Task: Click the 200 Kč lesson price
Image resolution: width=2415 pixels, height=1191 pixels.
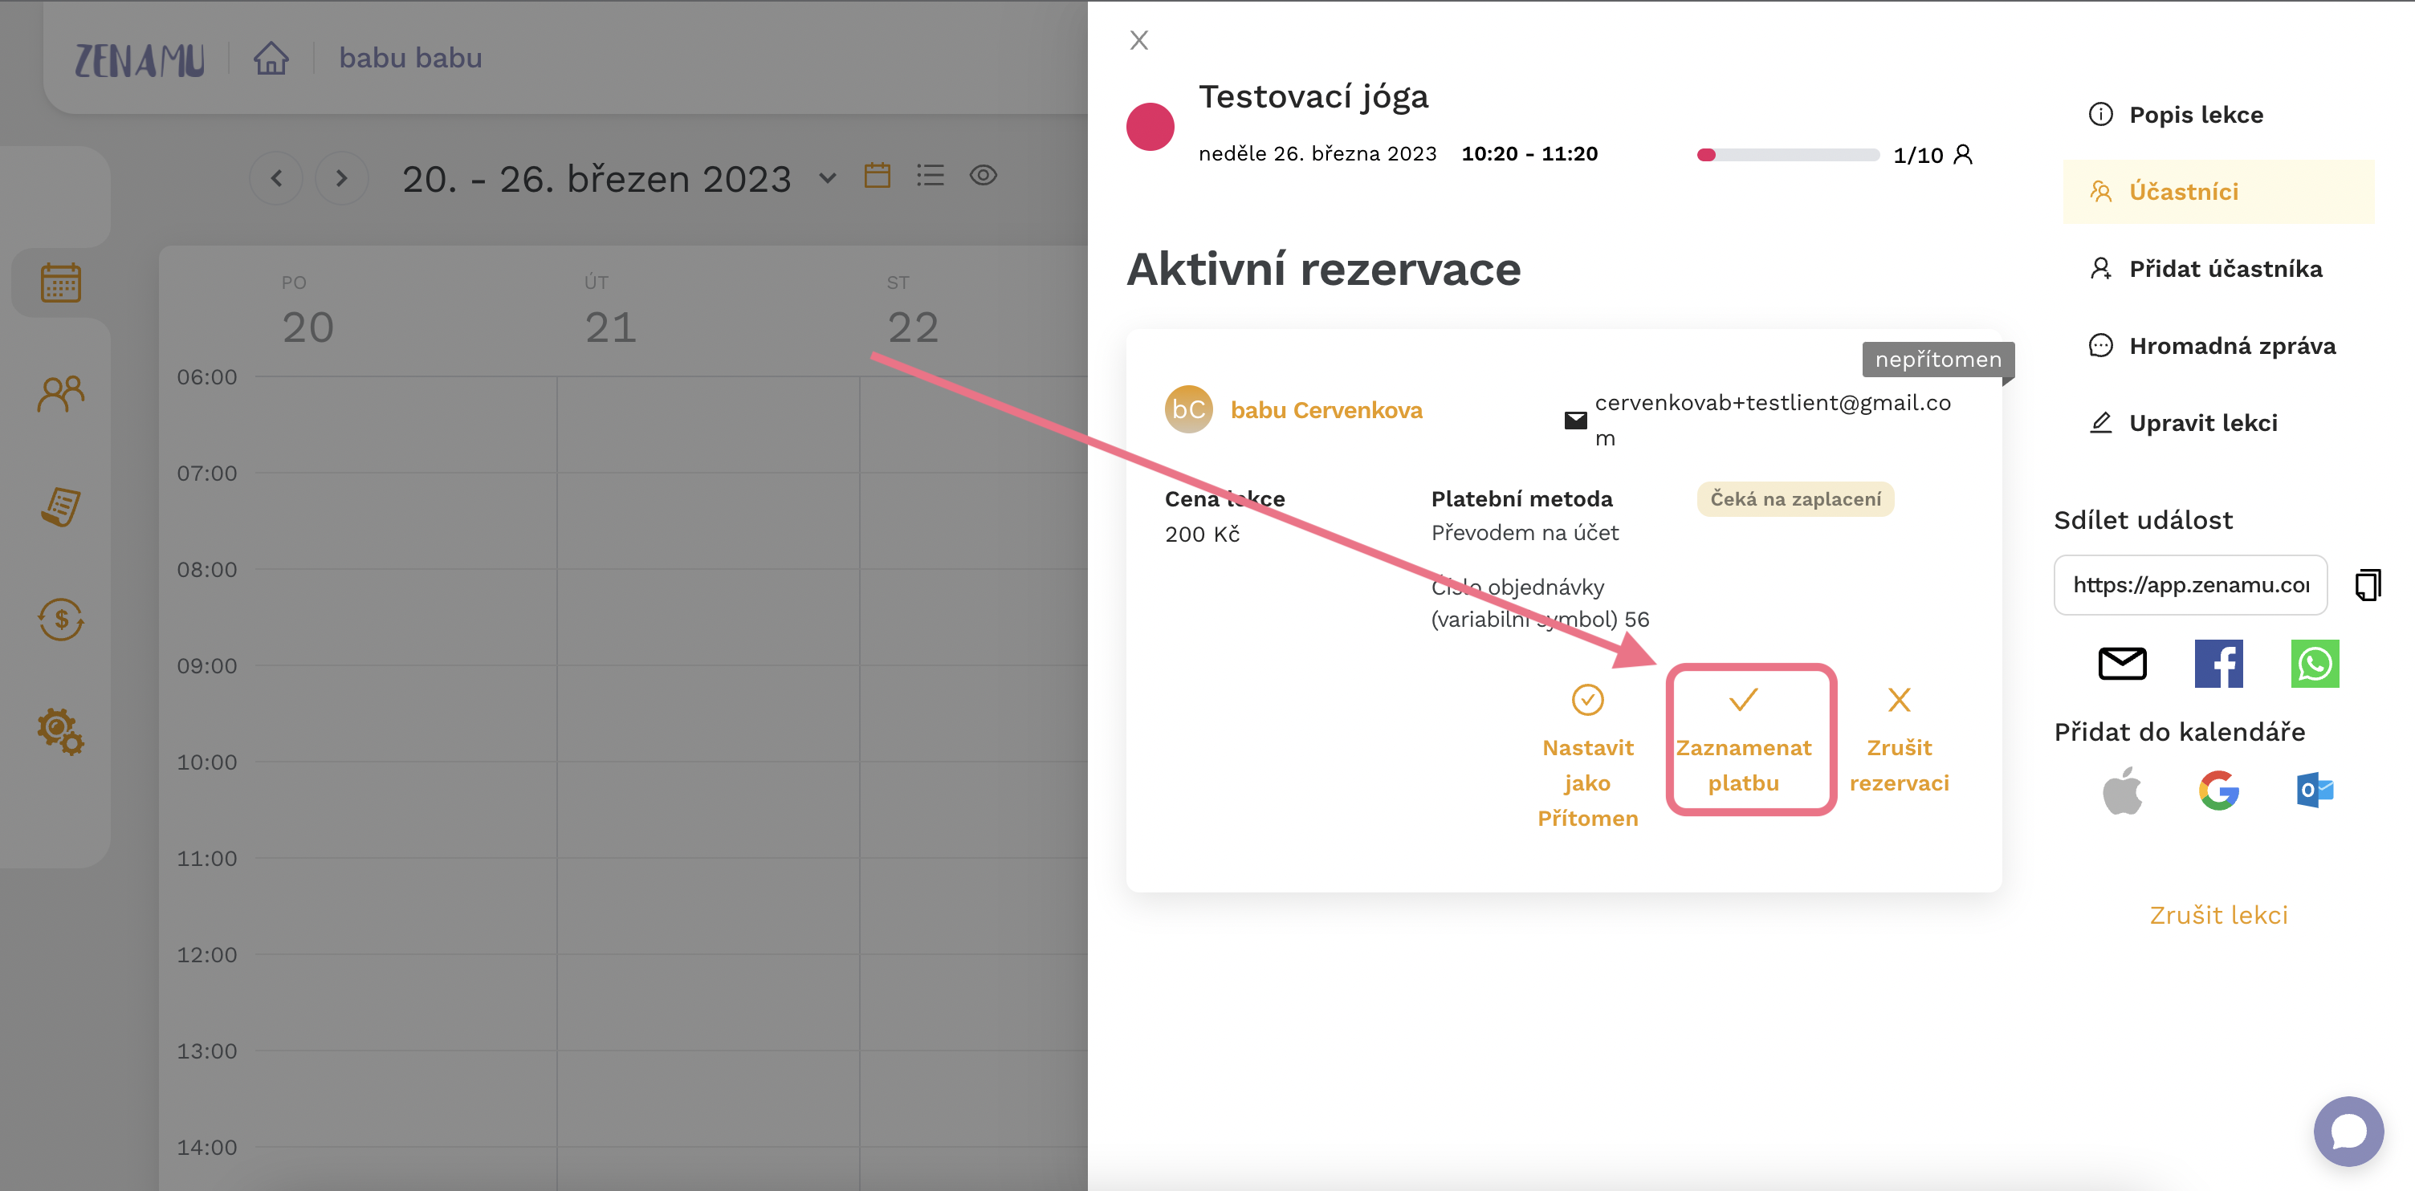Action: pyautogui.click(x=1202, y=535)
